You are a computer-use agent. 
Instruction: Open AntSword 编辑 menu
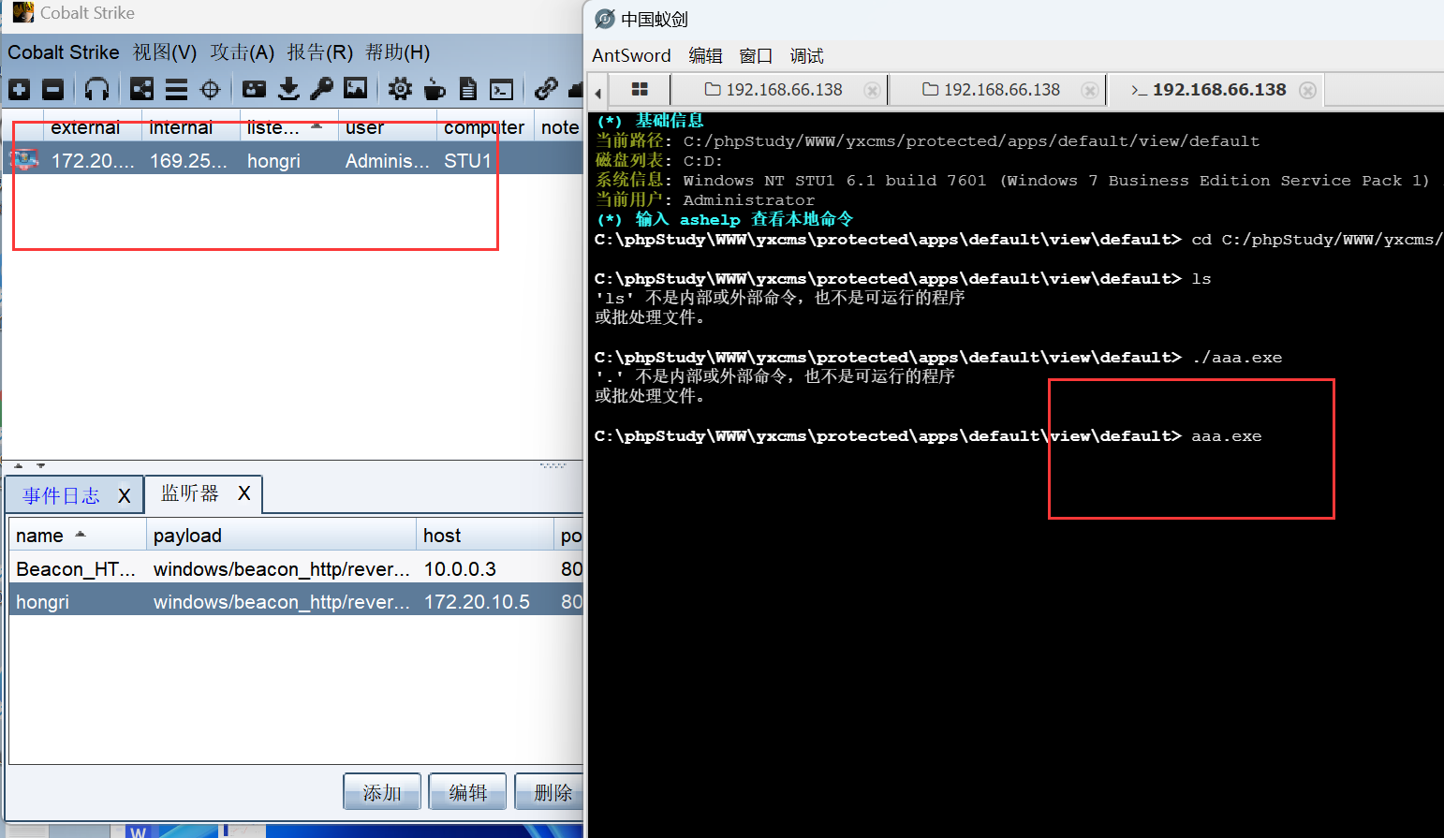click(x=705, y=56)
